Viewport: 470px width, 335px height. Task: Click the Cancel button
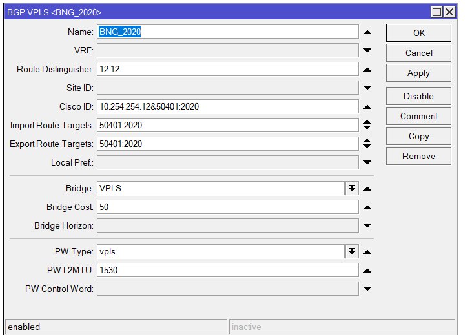(x=418, y=53)
